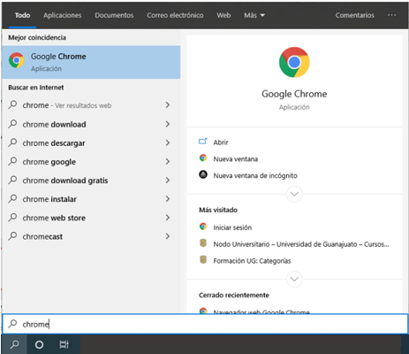
Task: Select the Todo tab
Action: tap(22, 15)
